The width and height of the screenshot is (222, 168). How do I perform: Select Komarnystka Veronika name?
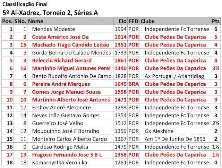point(60,162)
